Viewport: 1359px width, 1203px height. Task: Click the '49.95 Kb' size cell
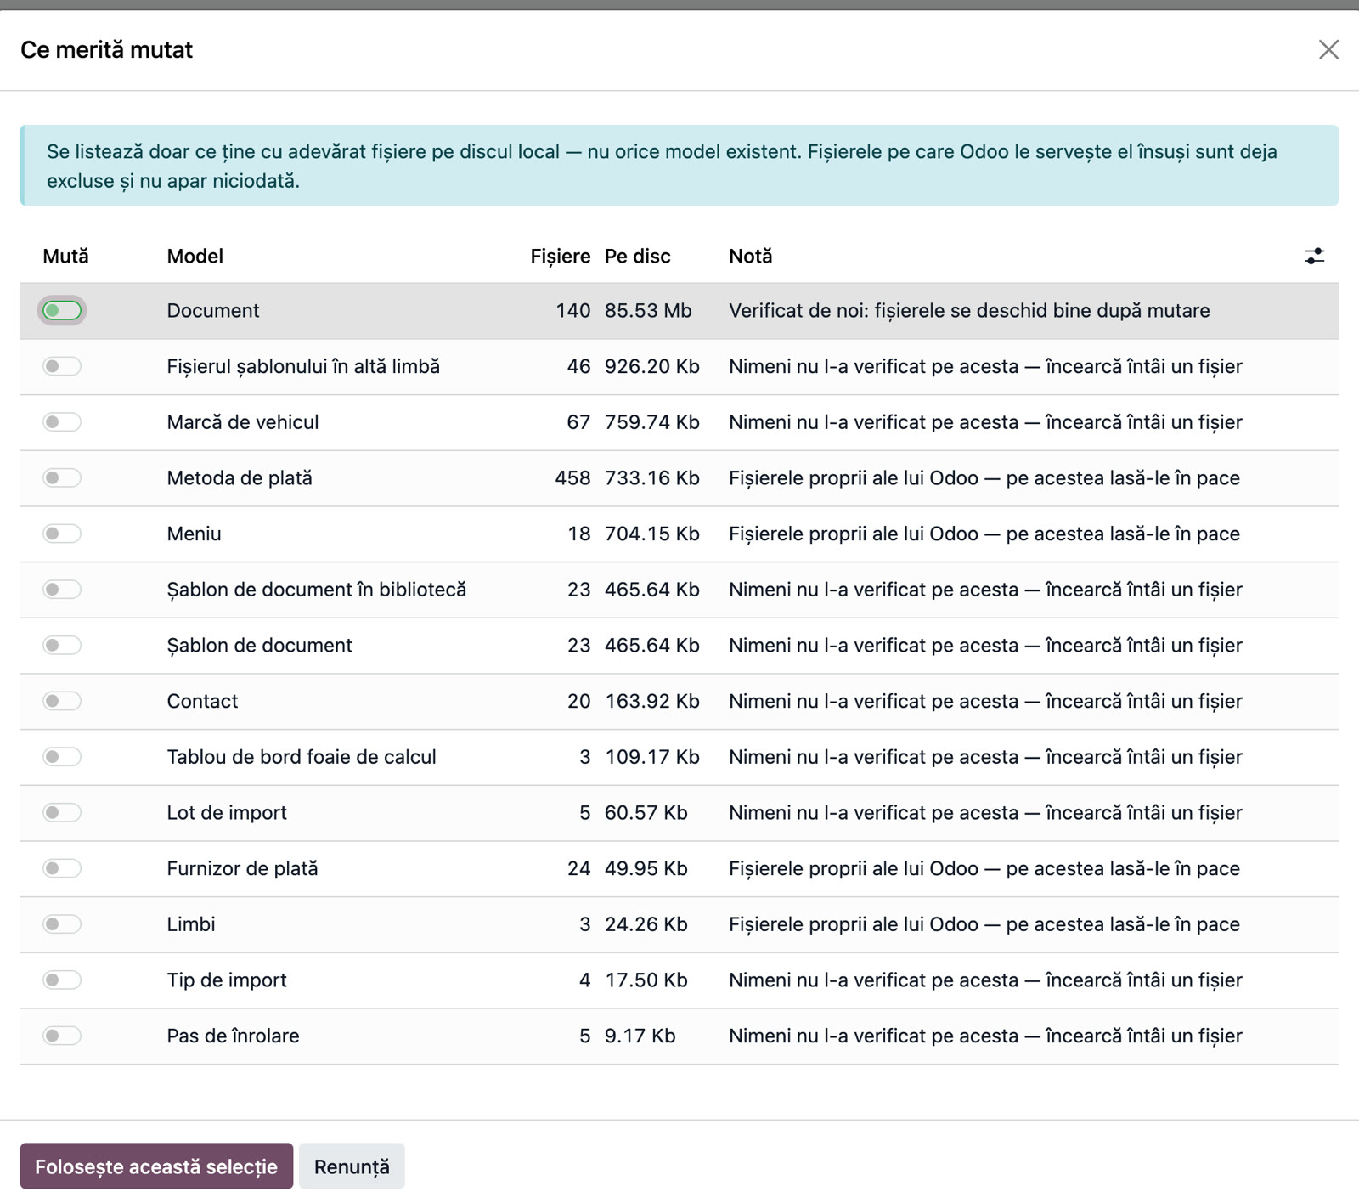646,868
